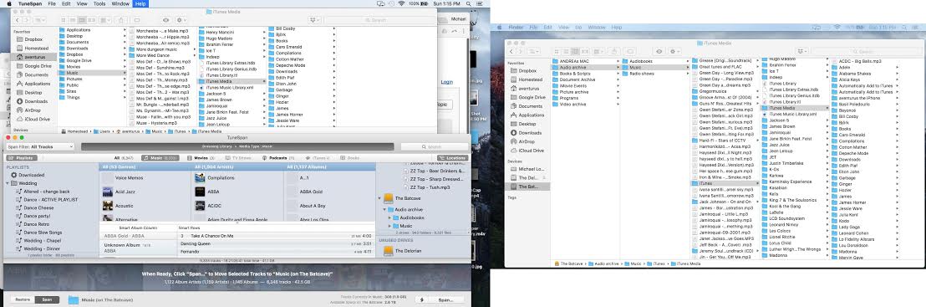Select Audio archive folder in right Finder

pyautogui.click(x=585, y=68)
